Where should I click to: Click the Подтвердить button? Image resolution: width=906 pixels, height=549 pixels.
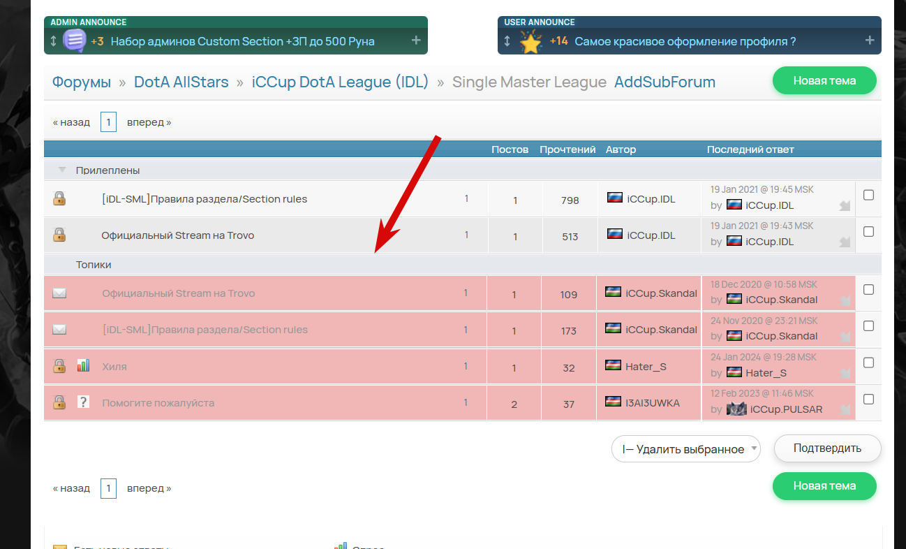827,448
